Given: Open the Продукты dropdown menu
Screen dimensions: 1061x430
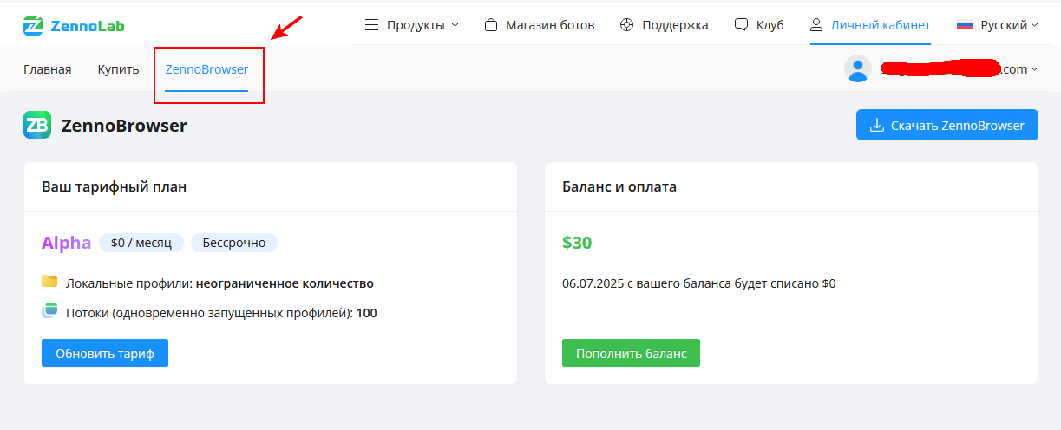Looking at the screenshot, I should [x=411, y=25].
